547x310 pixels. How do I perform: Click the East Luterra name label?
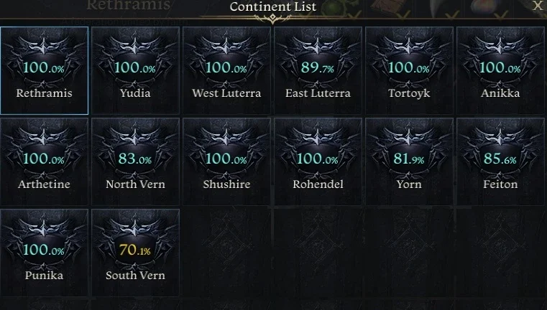pyautogui.click(x=318, y=93)
